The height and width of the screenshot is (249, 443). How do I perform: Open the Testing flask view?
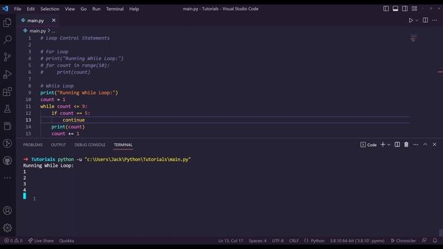coord(8,109)
